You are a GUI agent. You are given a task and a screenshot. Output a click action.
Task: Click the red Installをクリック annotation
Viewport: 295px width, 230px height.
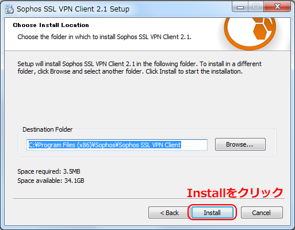click(235, 193)
